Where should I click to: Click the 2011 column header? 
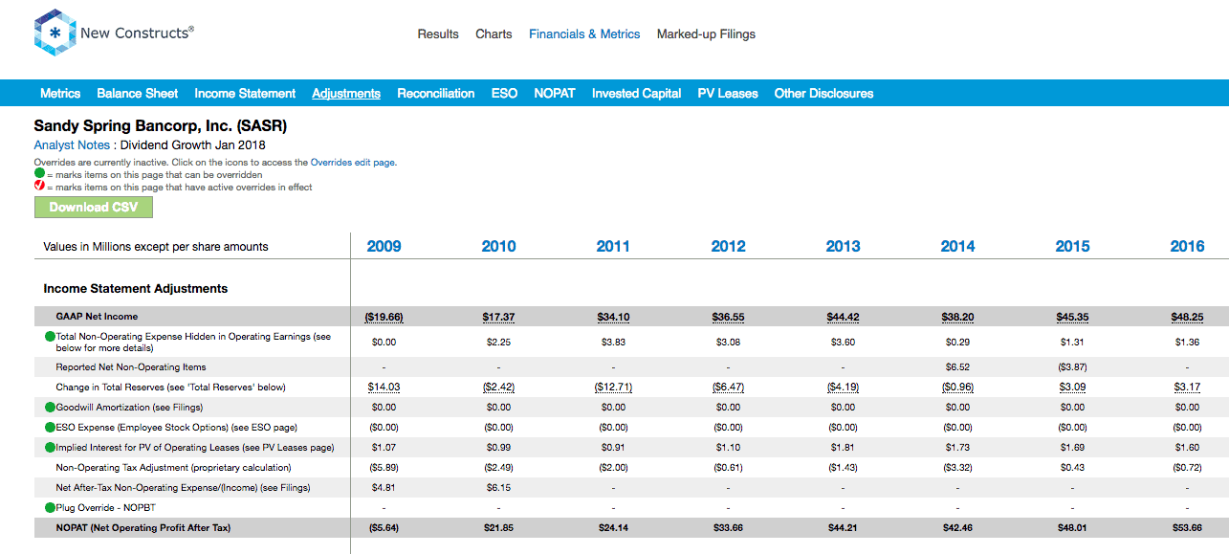[613, 247]
